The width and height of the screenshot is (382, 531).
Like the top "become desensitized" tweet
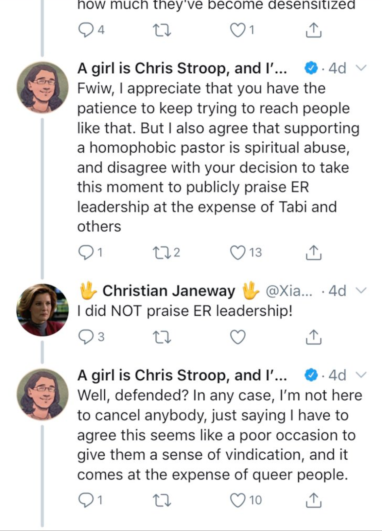point(238,30)
